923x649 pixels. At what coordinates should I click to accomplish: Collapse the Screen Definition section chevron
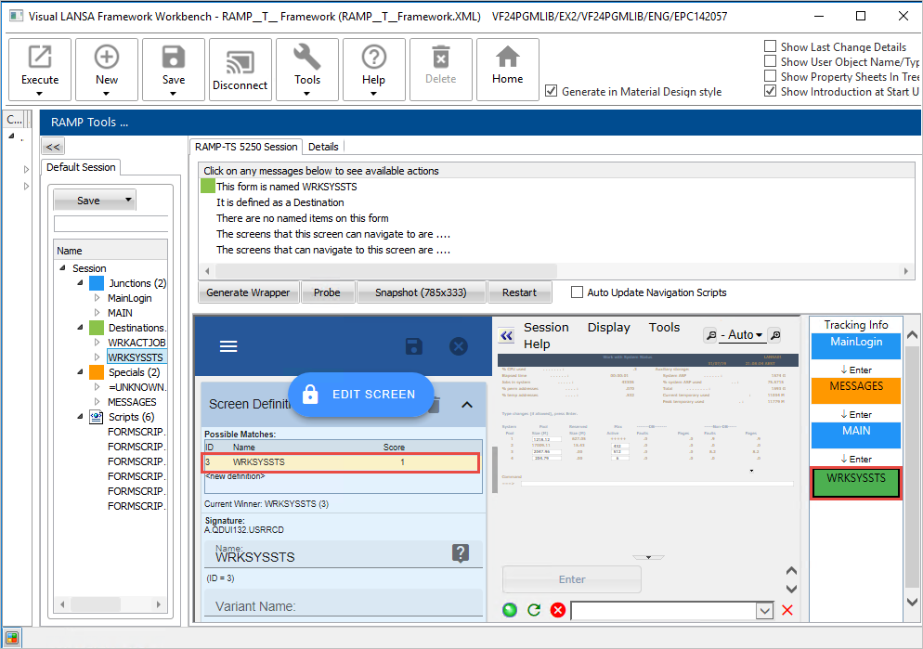point(467,404)
